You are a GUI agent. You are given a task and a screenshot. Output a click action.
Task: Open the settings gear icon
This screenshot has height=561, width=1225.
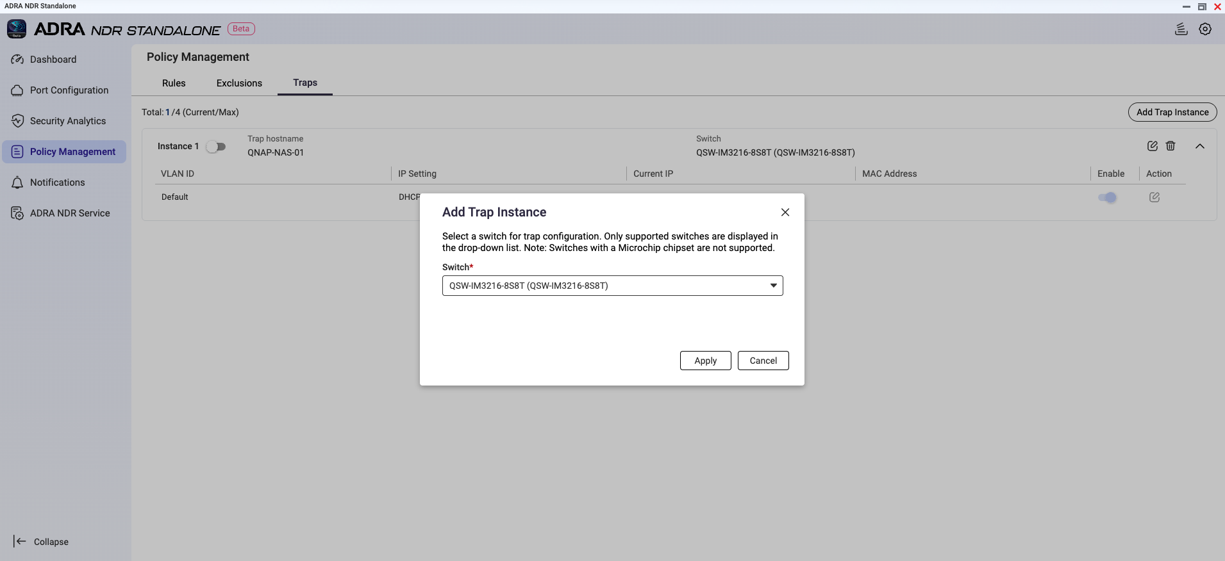[1205, 29]
